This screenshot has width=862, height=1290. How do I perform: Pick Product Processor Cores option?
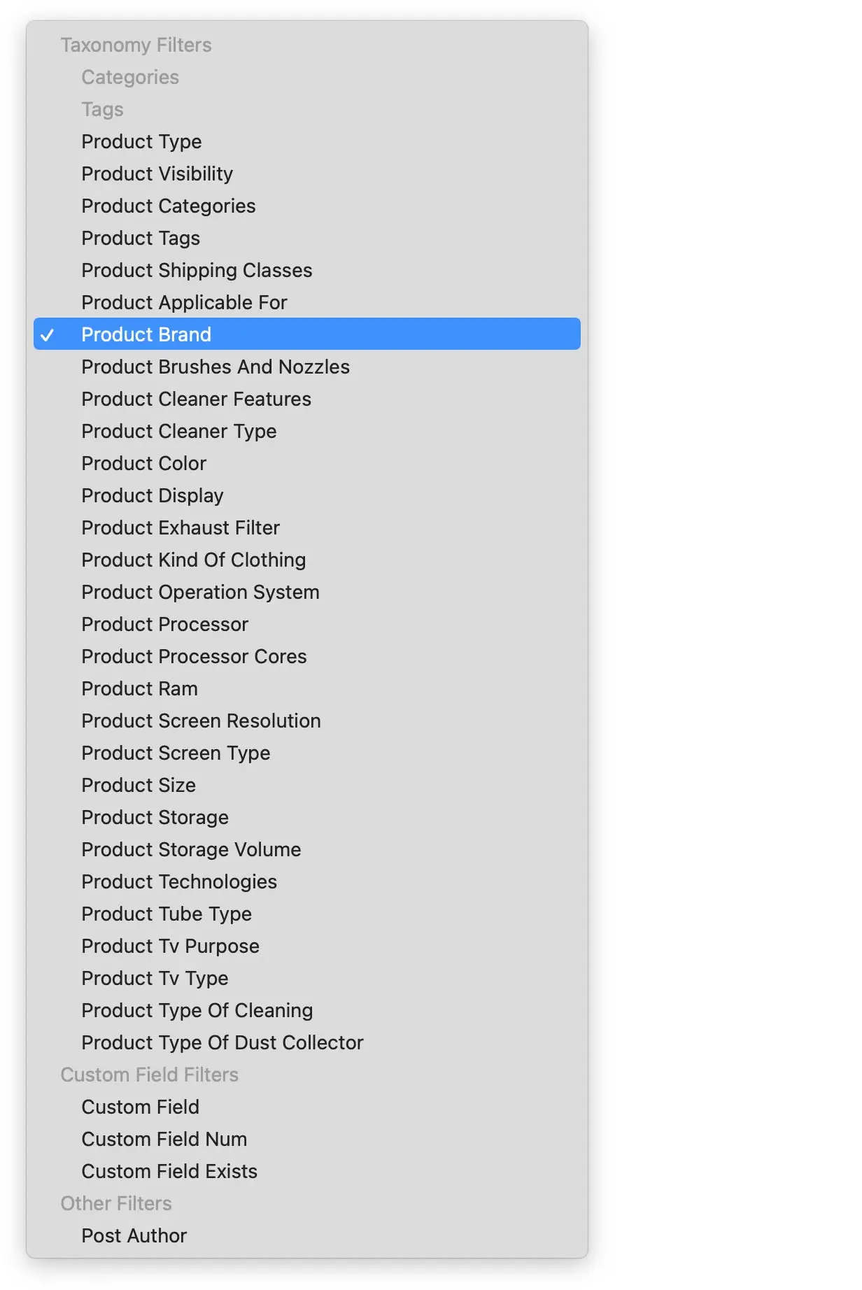(x=194, y=656)
